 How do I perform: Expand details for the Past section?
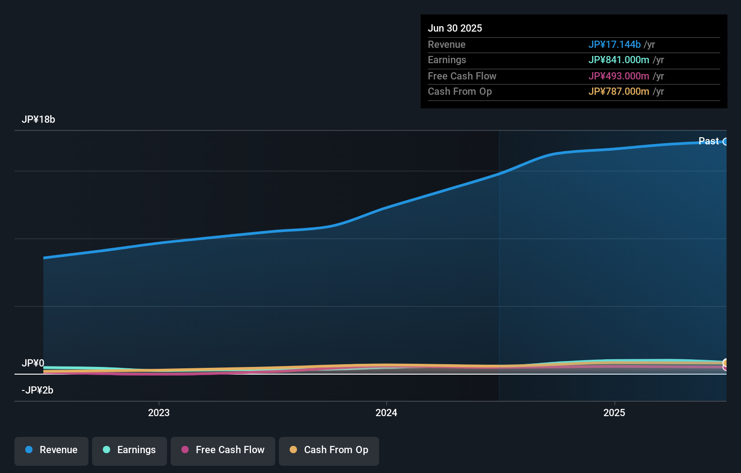pyautogui.click(x=709, y=141)
